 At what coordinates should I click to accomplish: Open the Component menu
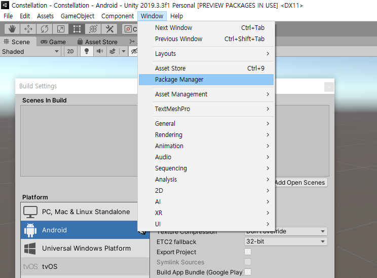[118, 16]
